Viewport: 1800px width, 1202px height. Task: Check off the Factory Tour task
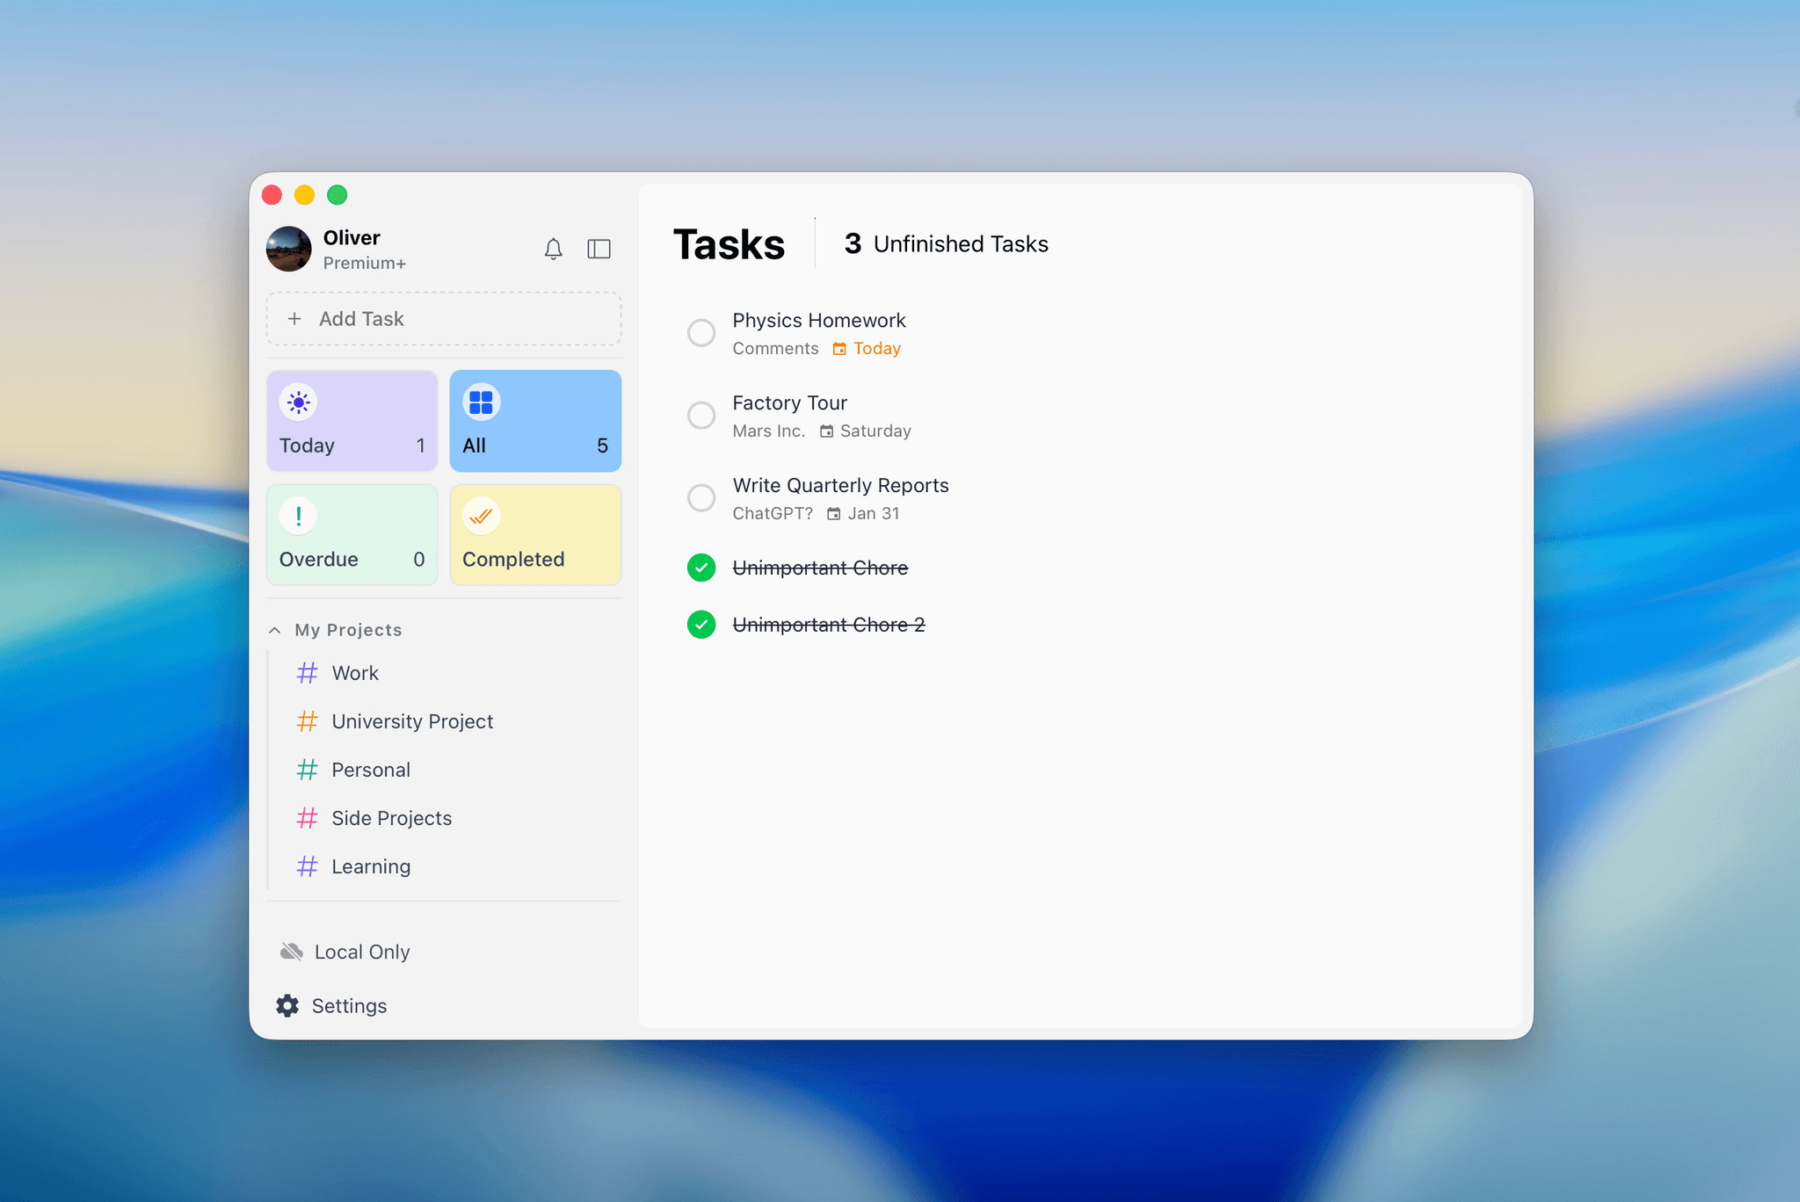[700, 415]
